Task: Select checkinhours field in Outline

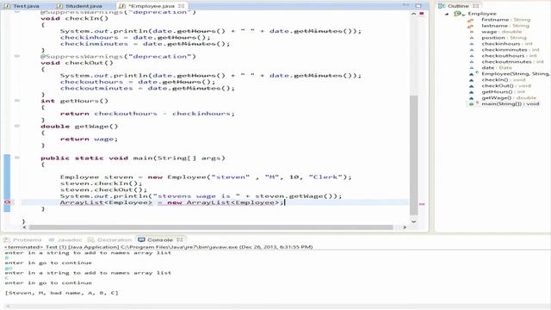Action: pos(507,44)
